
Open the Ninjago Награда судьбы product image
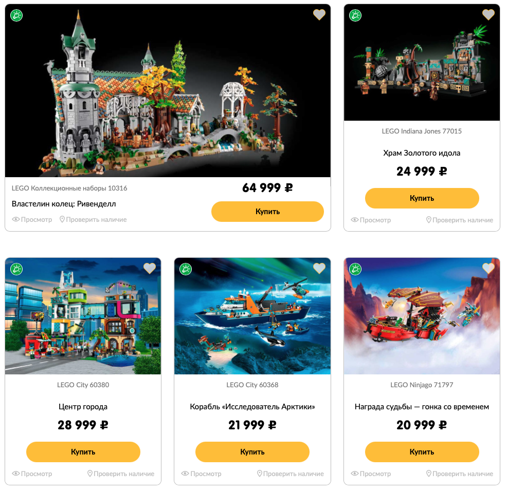[422, 316]
